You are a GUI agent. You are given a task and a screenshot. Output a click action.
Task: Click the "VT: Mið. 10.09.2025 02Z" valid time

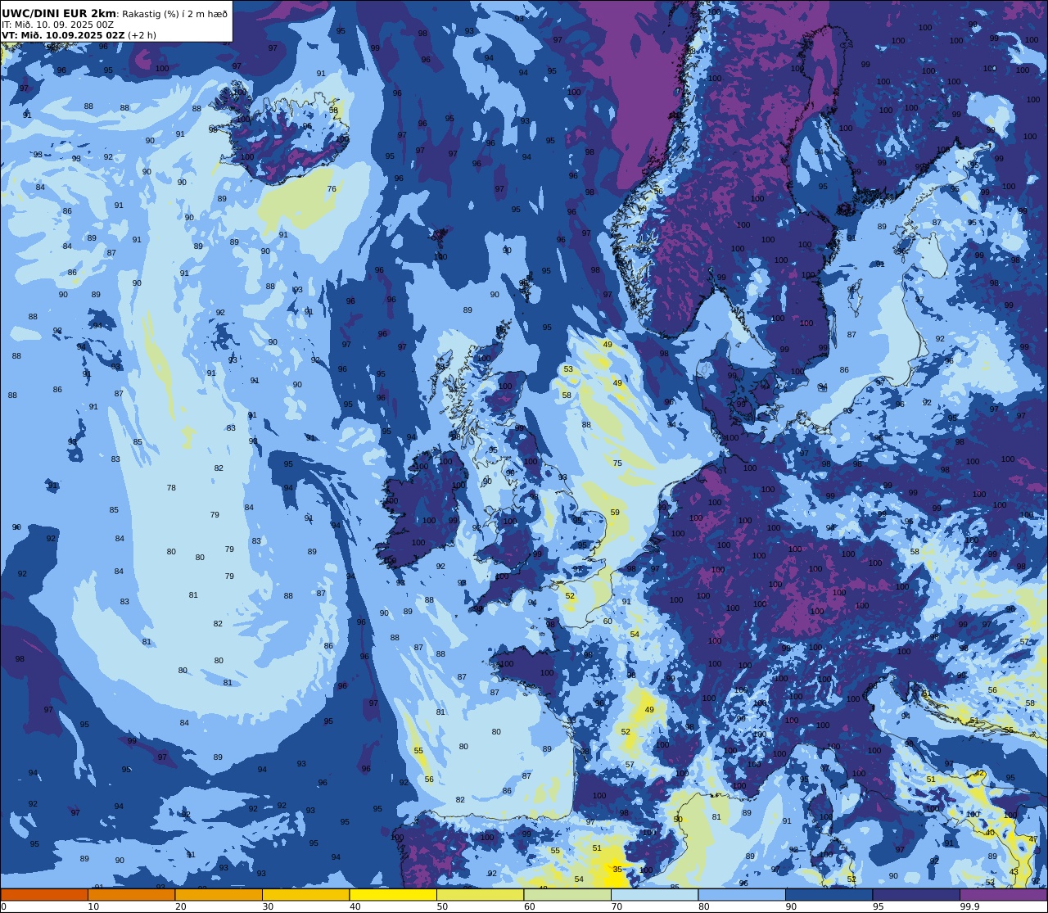[x=63, y=35]
